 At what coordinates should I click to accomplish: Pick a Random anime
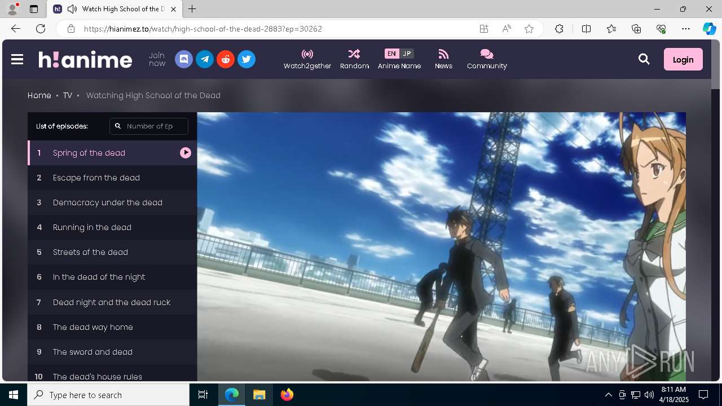pyautogui.click(x=354, y=59)
